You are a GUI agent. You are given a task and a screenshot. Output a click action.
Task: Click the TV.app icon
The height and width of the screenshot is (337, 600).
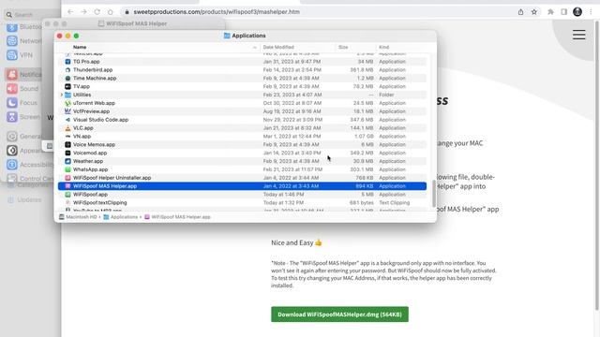coord(67,86)
